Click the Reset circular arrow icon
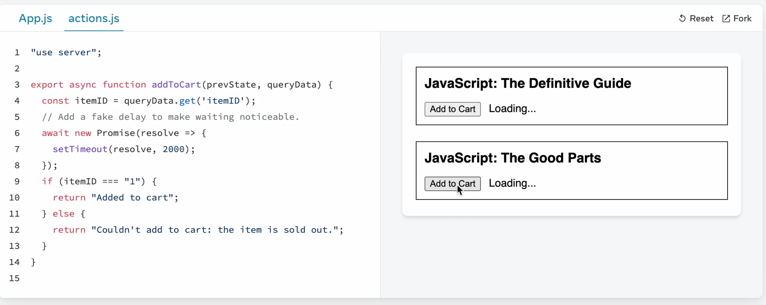The width and height of the screenshot is (766, 305). pos(682,18)
